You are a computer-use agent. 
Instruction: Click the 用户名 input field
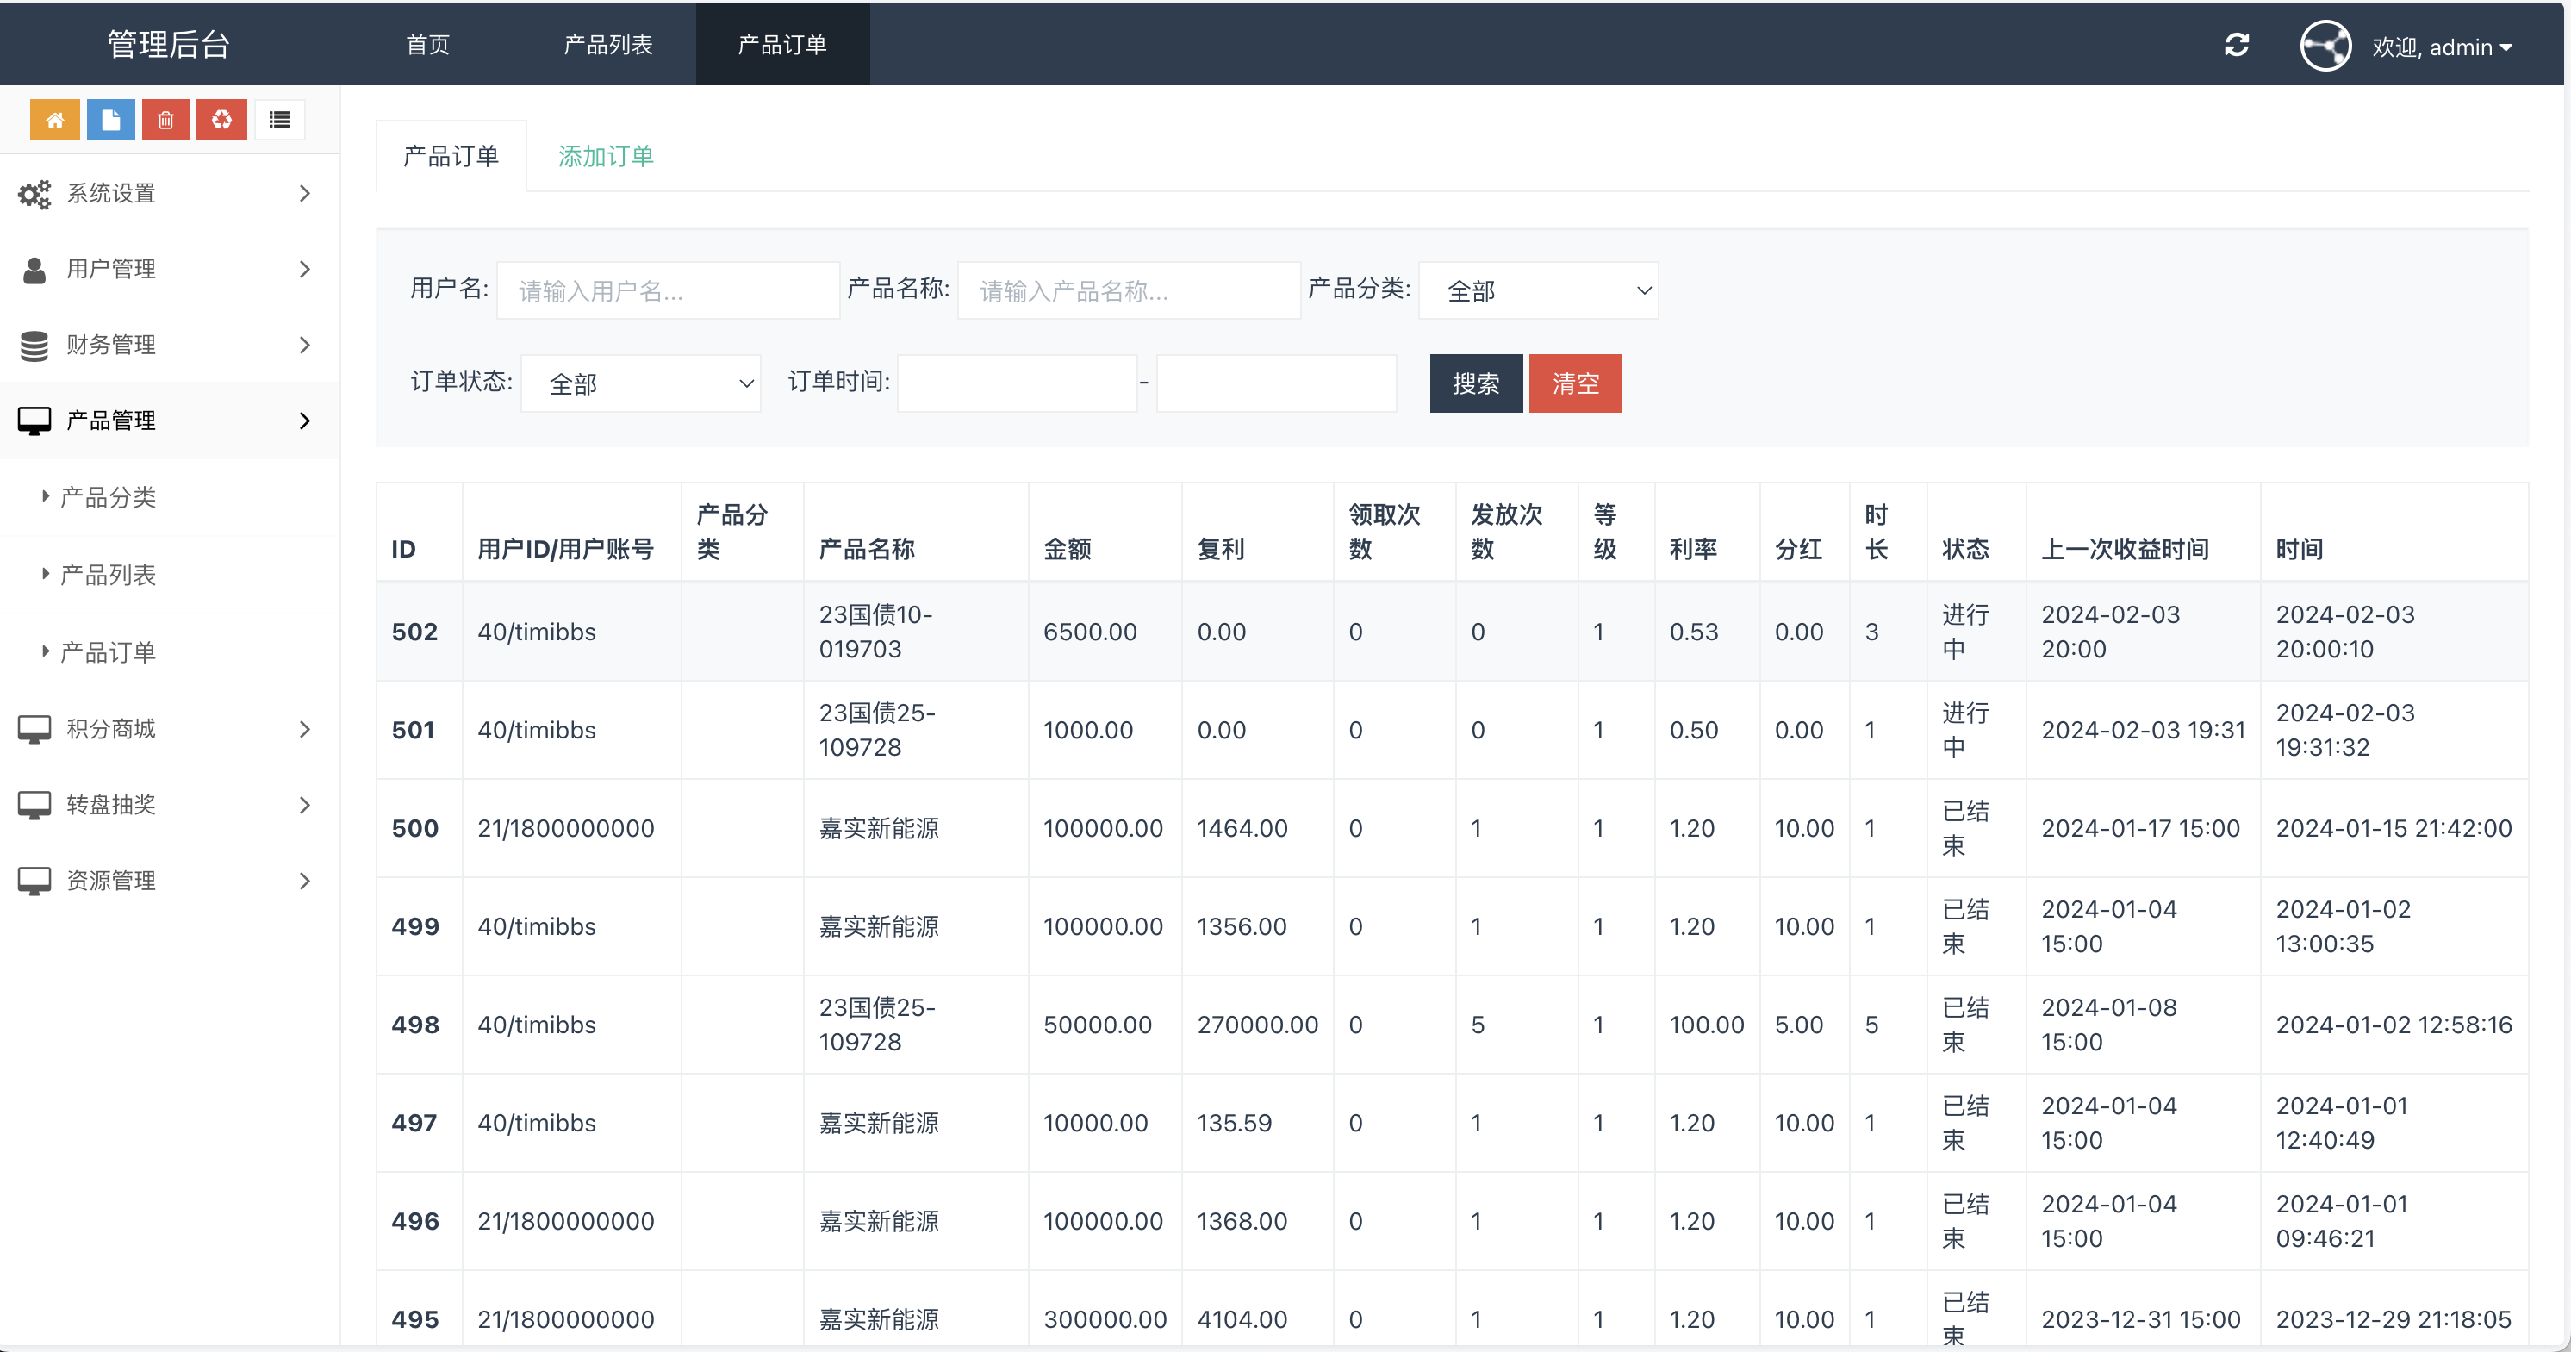click(668, 290)
